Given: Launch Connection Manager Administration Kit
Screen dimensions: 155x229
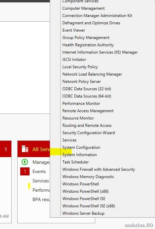Looking at the screenshot, I should (x=97, y=16).
